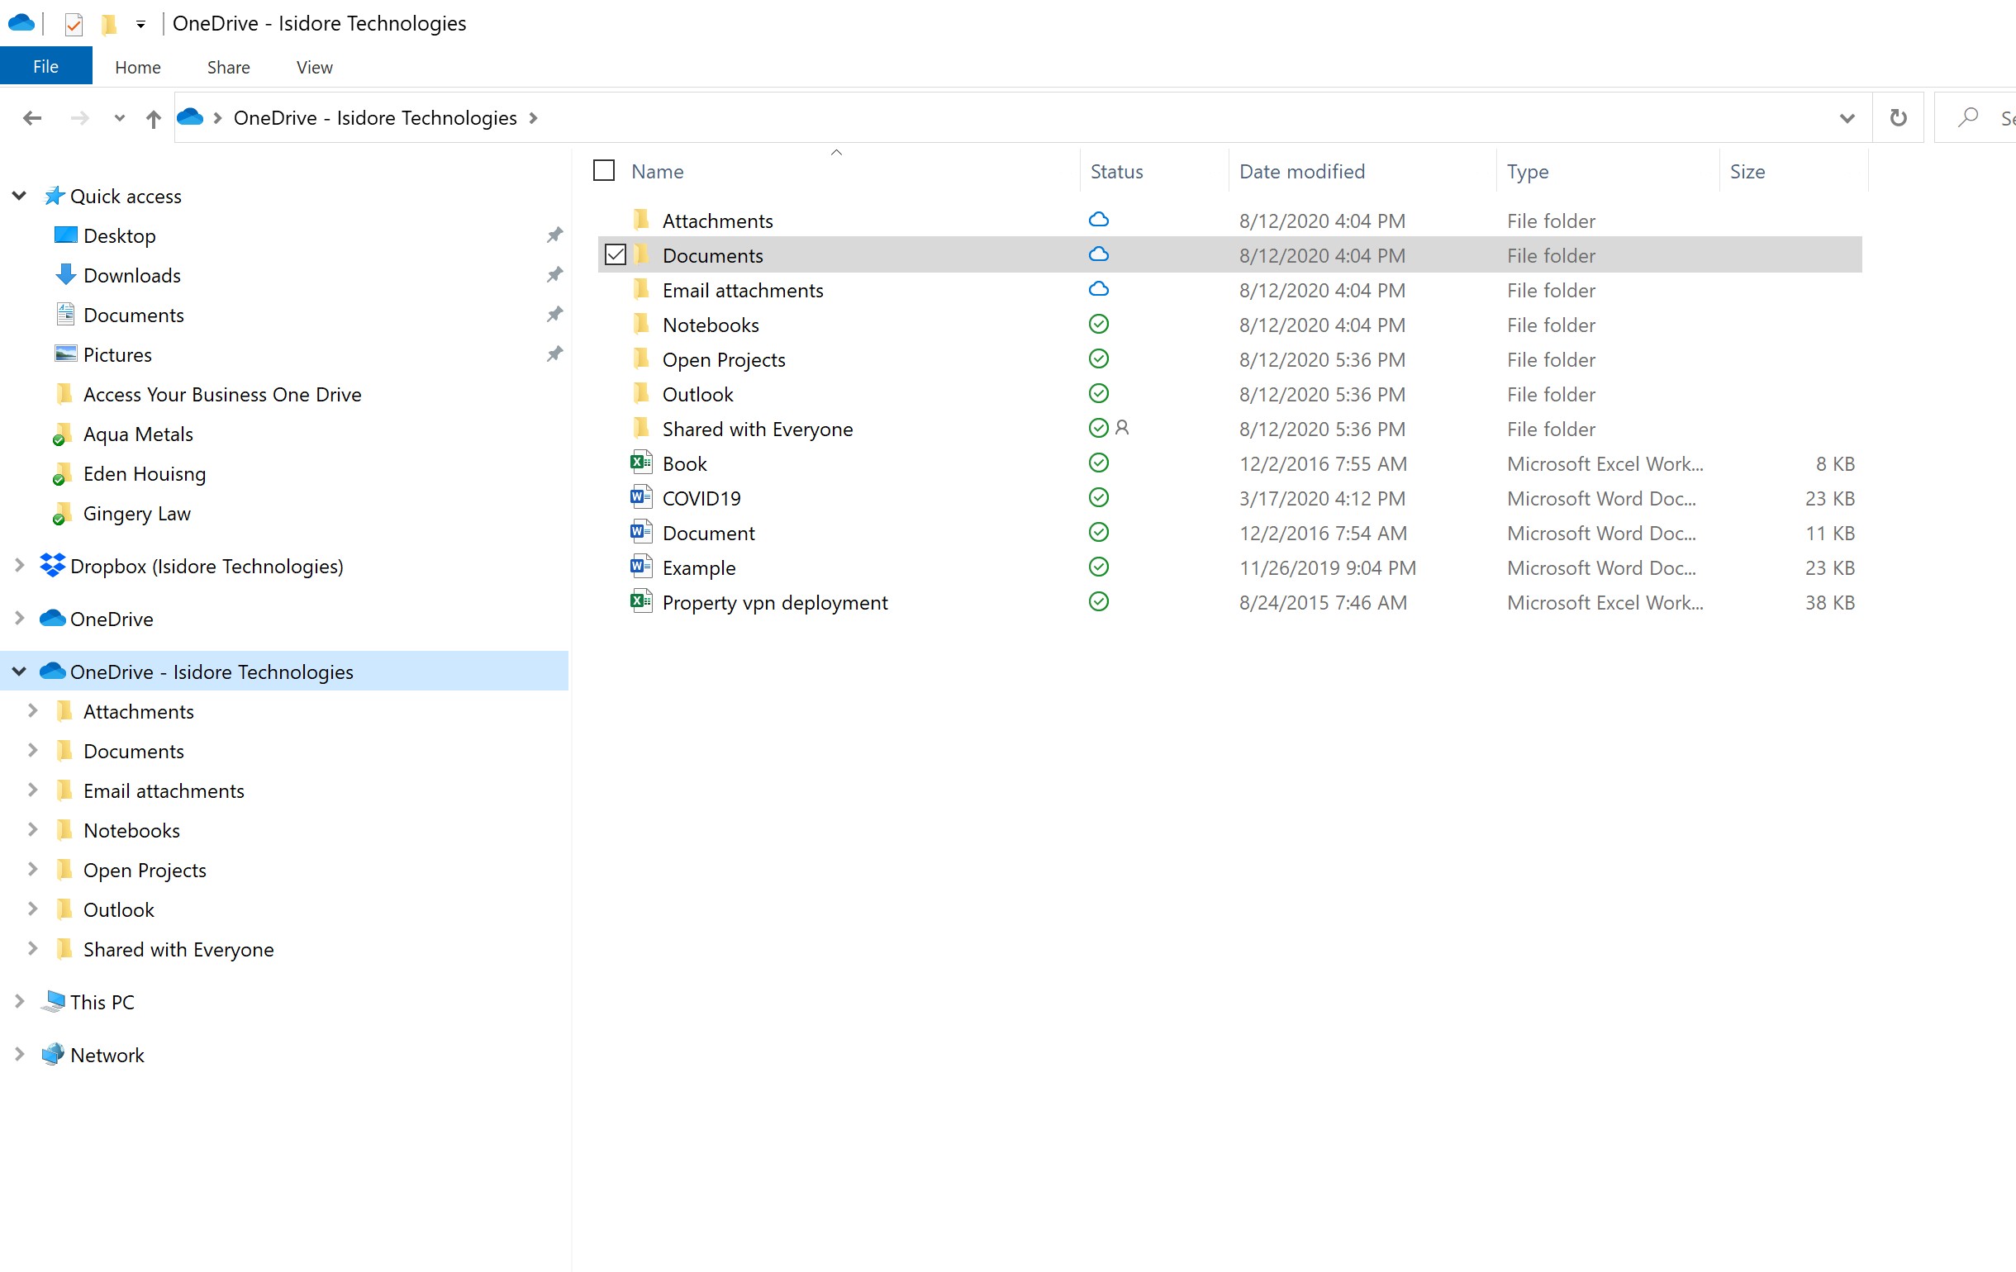Uncheck the Documents folder checkbox
The width and height of the screenshot is (2016, 1272).
tap(616, 254)
